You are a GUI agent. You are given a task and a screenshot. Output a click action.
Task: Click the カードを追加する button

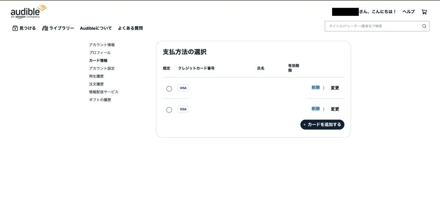click(322, 125)
